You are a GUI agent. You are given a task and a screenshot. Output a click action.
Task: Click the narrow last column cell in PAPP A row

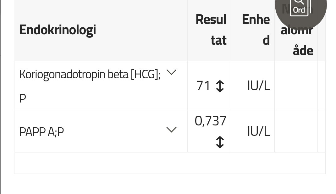point(322,131)
